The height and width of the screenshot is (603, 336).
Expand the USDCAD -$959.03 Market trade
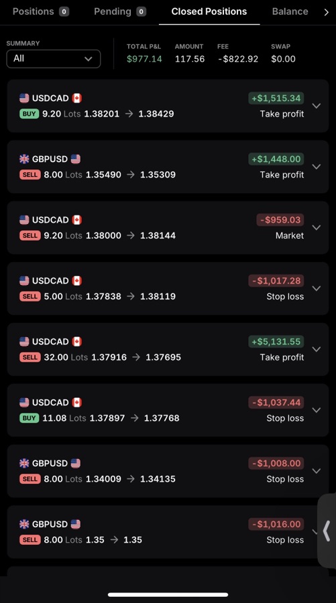point(317,227)
